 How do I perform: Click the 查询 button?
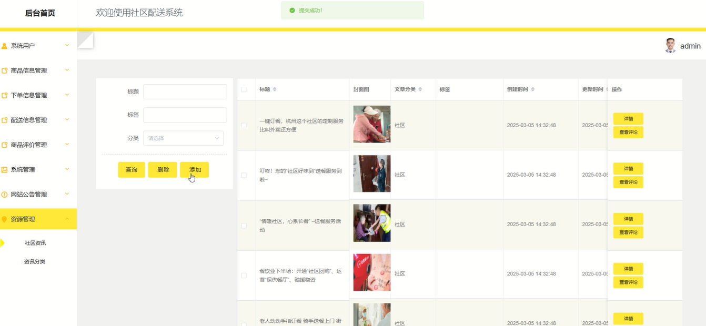tap(132, 170)
